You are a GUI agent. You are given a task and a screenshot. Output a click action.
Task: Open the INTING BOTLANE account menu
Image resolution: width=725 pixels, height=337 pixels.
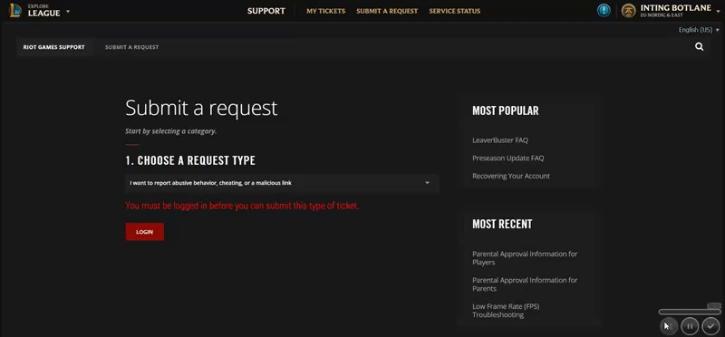click(675, 11)
